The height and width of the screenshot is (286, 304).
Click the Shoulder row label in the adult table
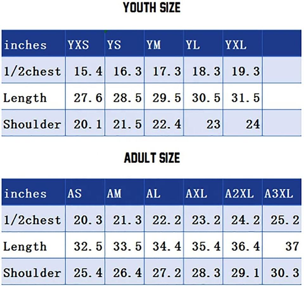click(x=32, y=273)
